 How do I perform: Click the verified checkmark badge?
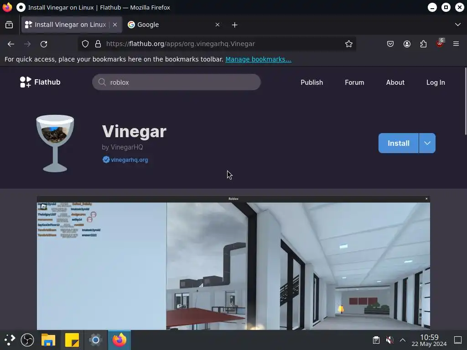point(106,160)
